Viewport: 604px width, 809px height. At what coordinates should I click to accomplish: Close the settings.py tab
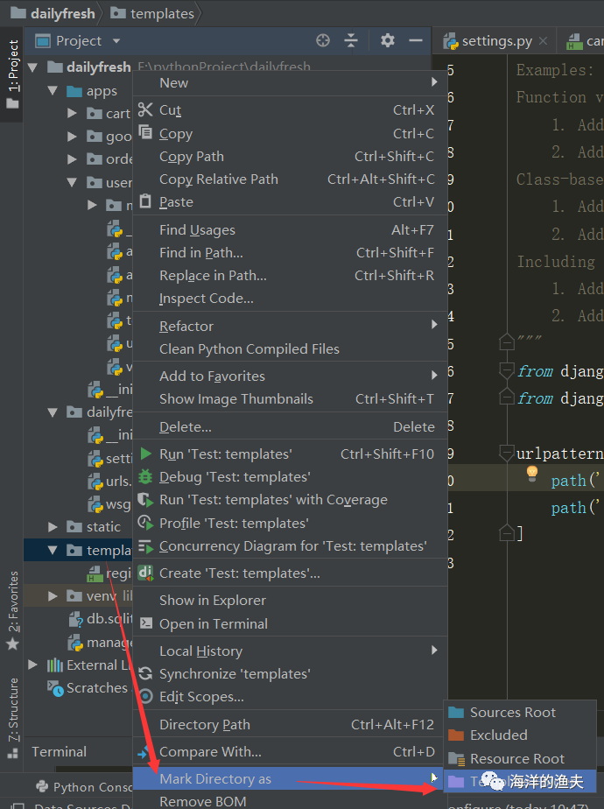coord(543,41)
